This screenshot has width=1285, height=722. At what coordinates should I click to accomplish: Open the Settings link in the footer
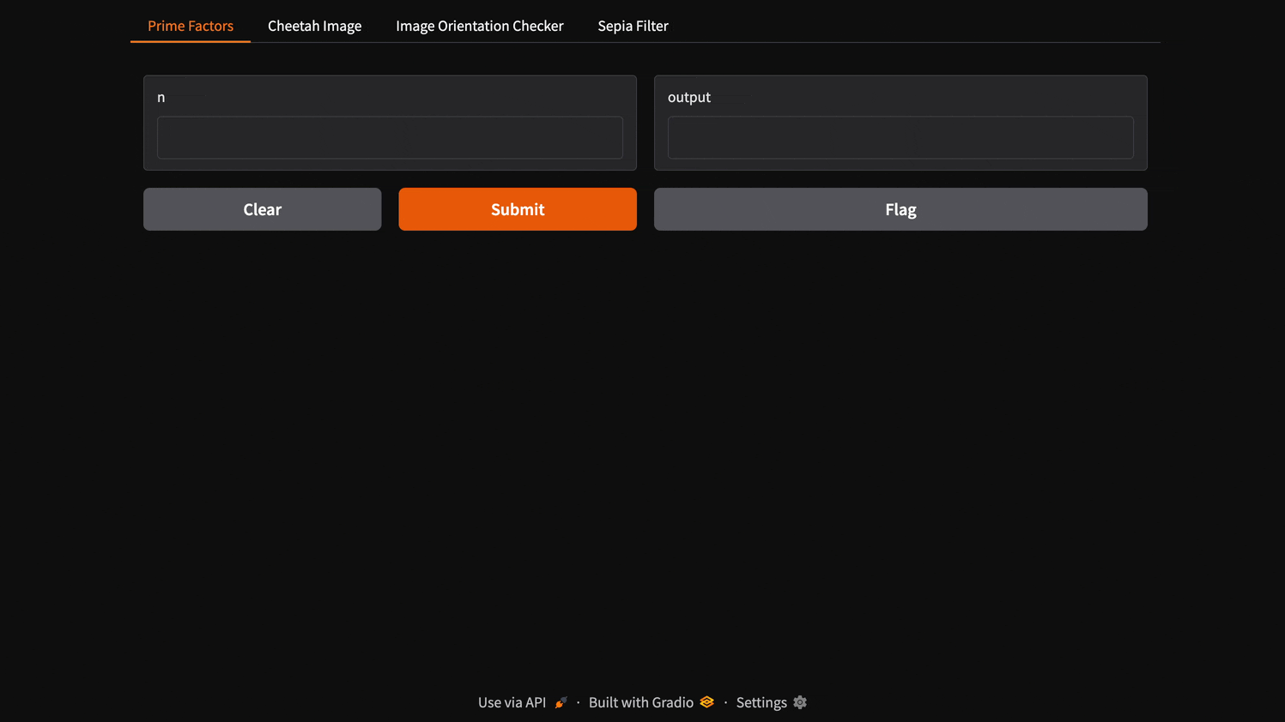point(761,701)
